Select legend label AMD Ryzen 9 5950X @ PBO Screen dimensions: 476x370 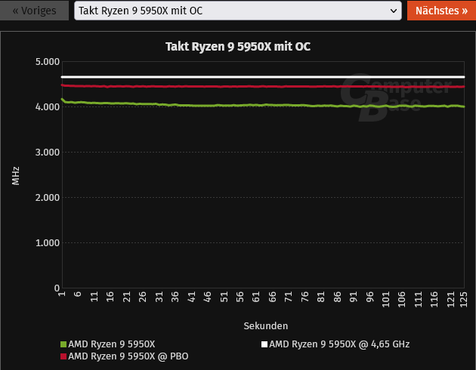click(x=128, y=356)
